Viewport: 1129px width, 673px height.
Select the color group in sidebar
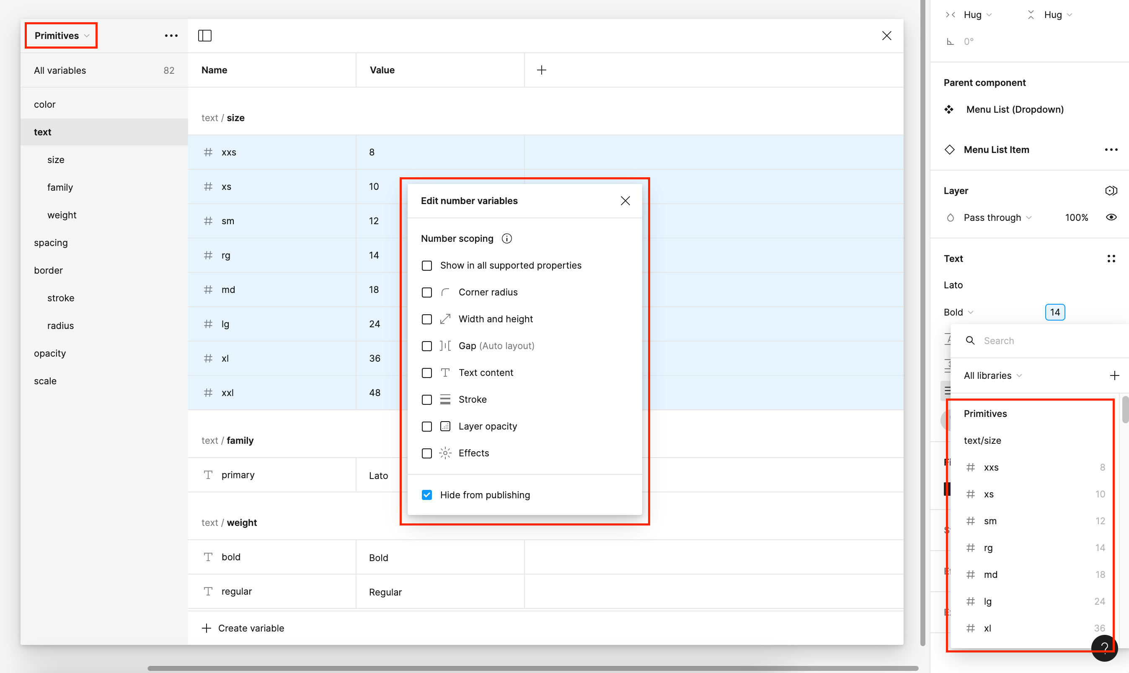(x=104, y=104)
